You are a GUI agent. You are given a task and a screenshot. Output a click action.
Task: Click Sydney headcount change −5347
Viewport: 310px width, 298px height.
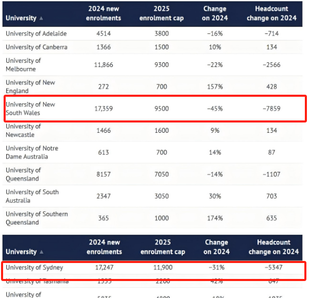point(273,268)
